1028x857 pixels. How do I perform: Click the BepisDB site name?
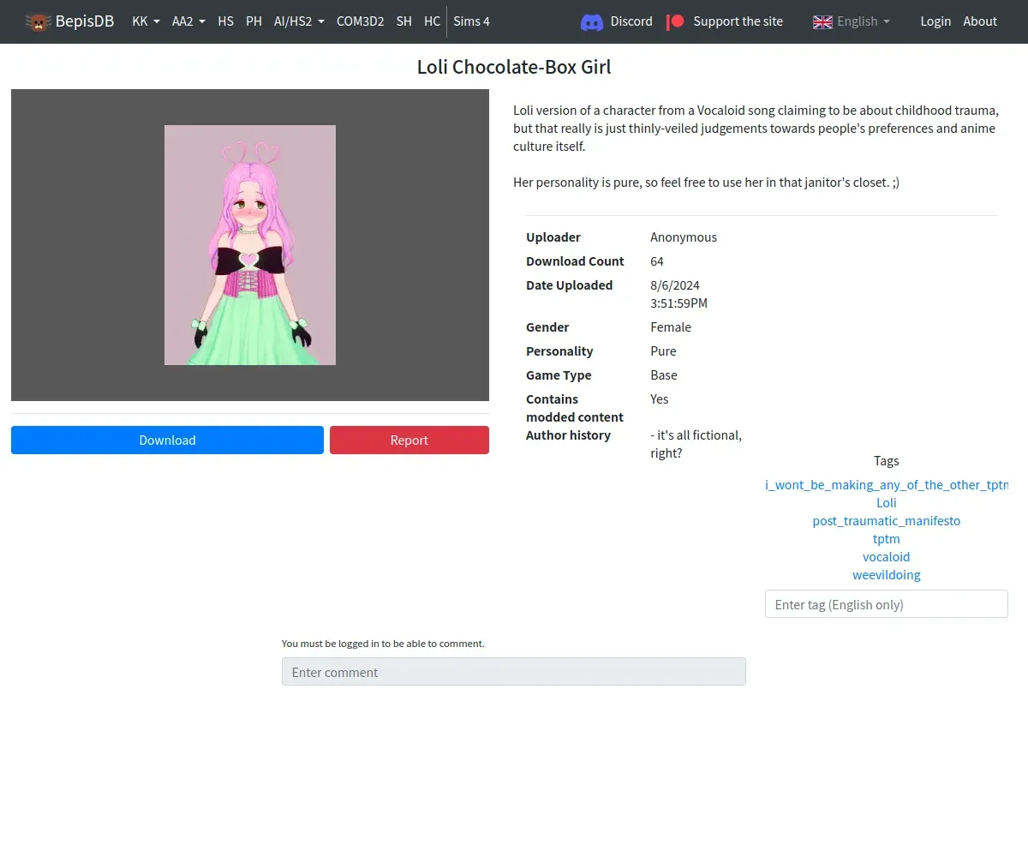85,21
